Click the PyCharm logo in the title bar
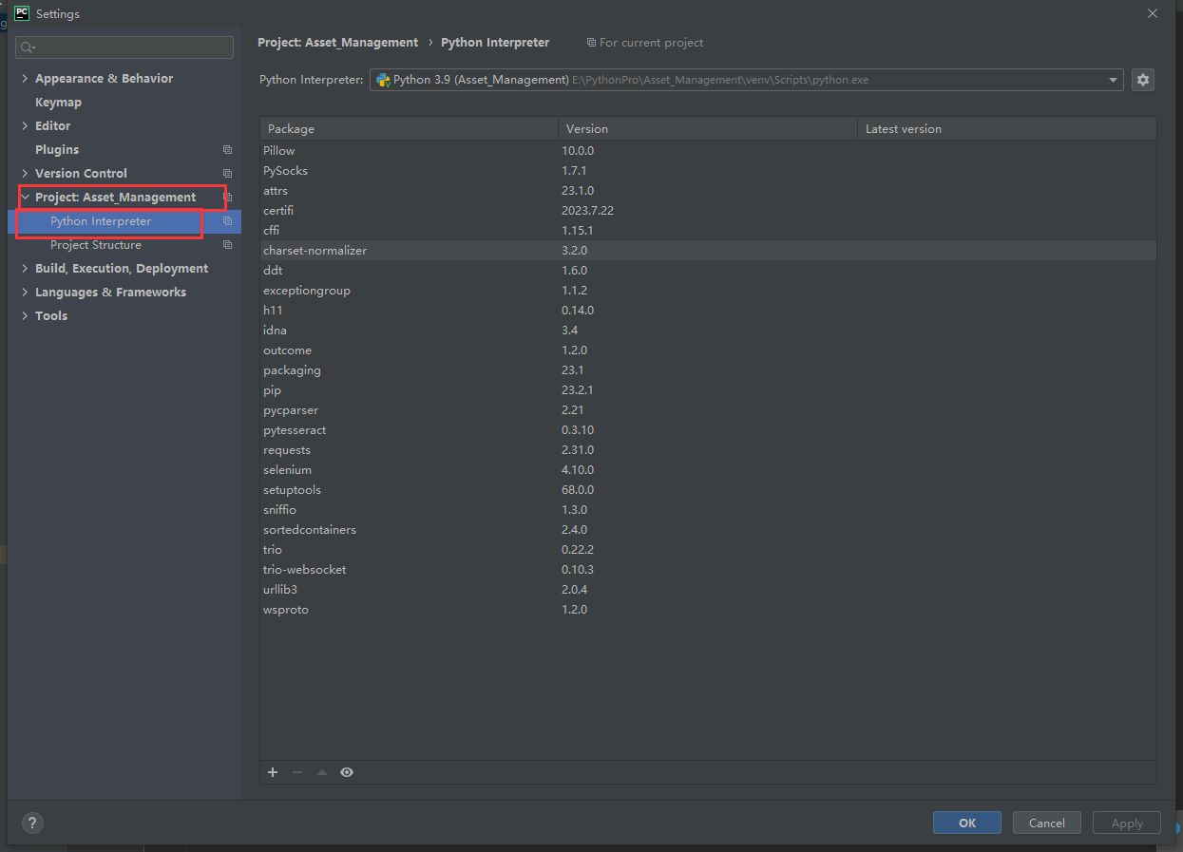This screenshot has height=852, width=1183. [21, 13]
